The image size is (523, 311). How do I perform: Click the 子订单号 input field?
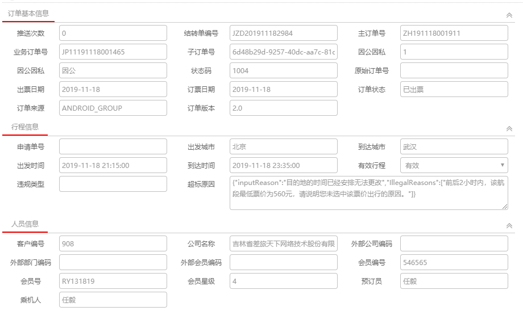[x=284, y=52]
